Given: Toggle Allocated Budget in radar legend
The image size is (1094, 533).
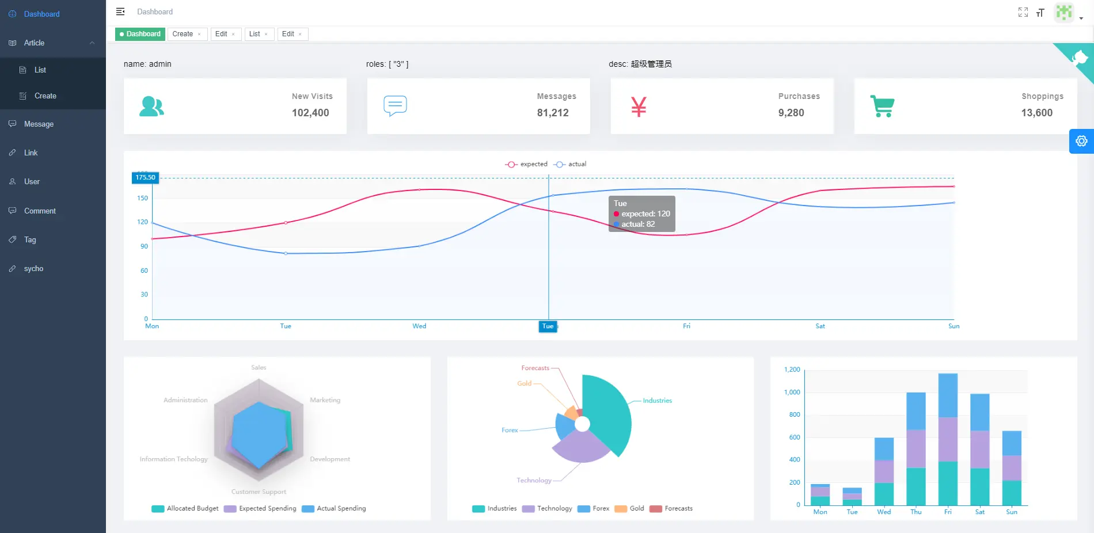Looking at the screenshot, I should pyautogui.click(x=185, y=508).
